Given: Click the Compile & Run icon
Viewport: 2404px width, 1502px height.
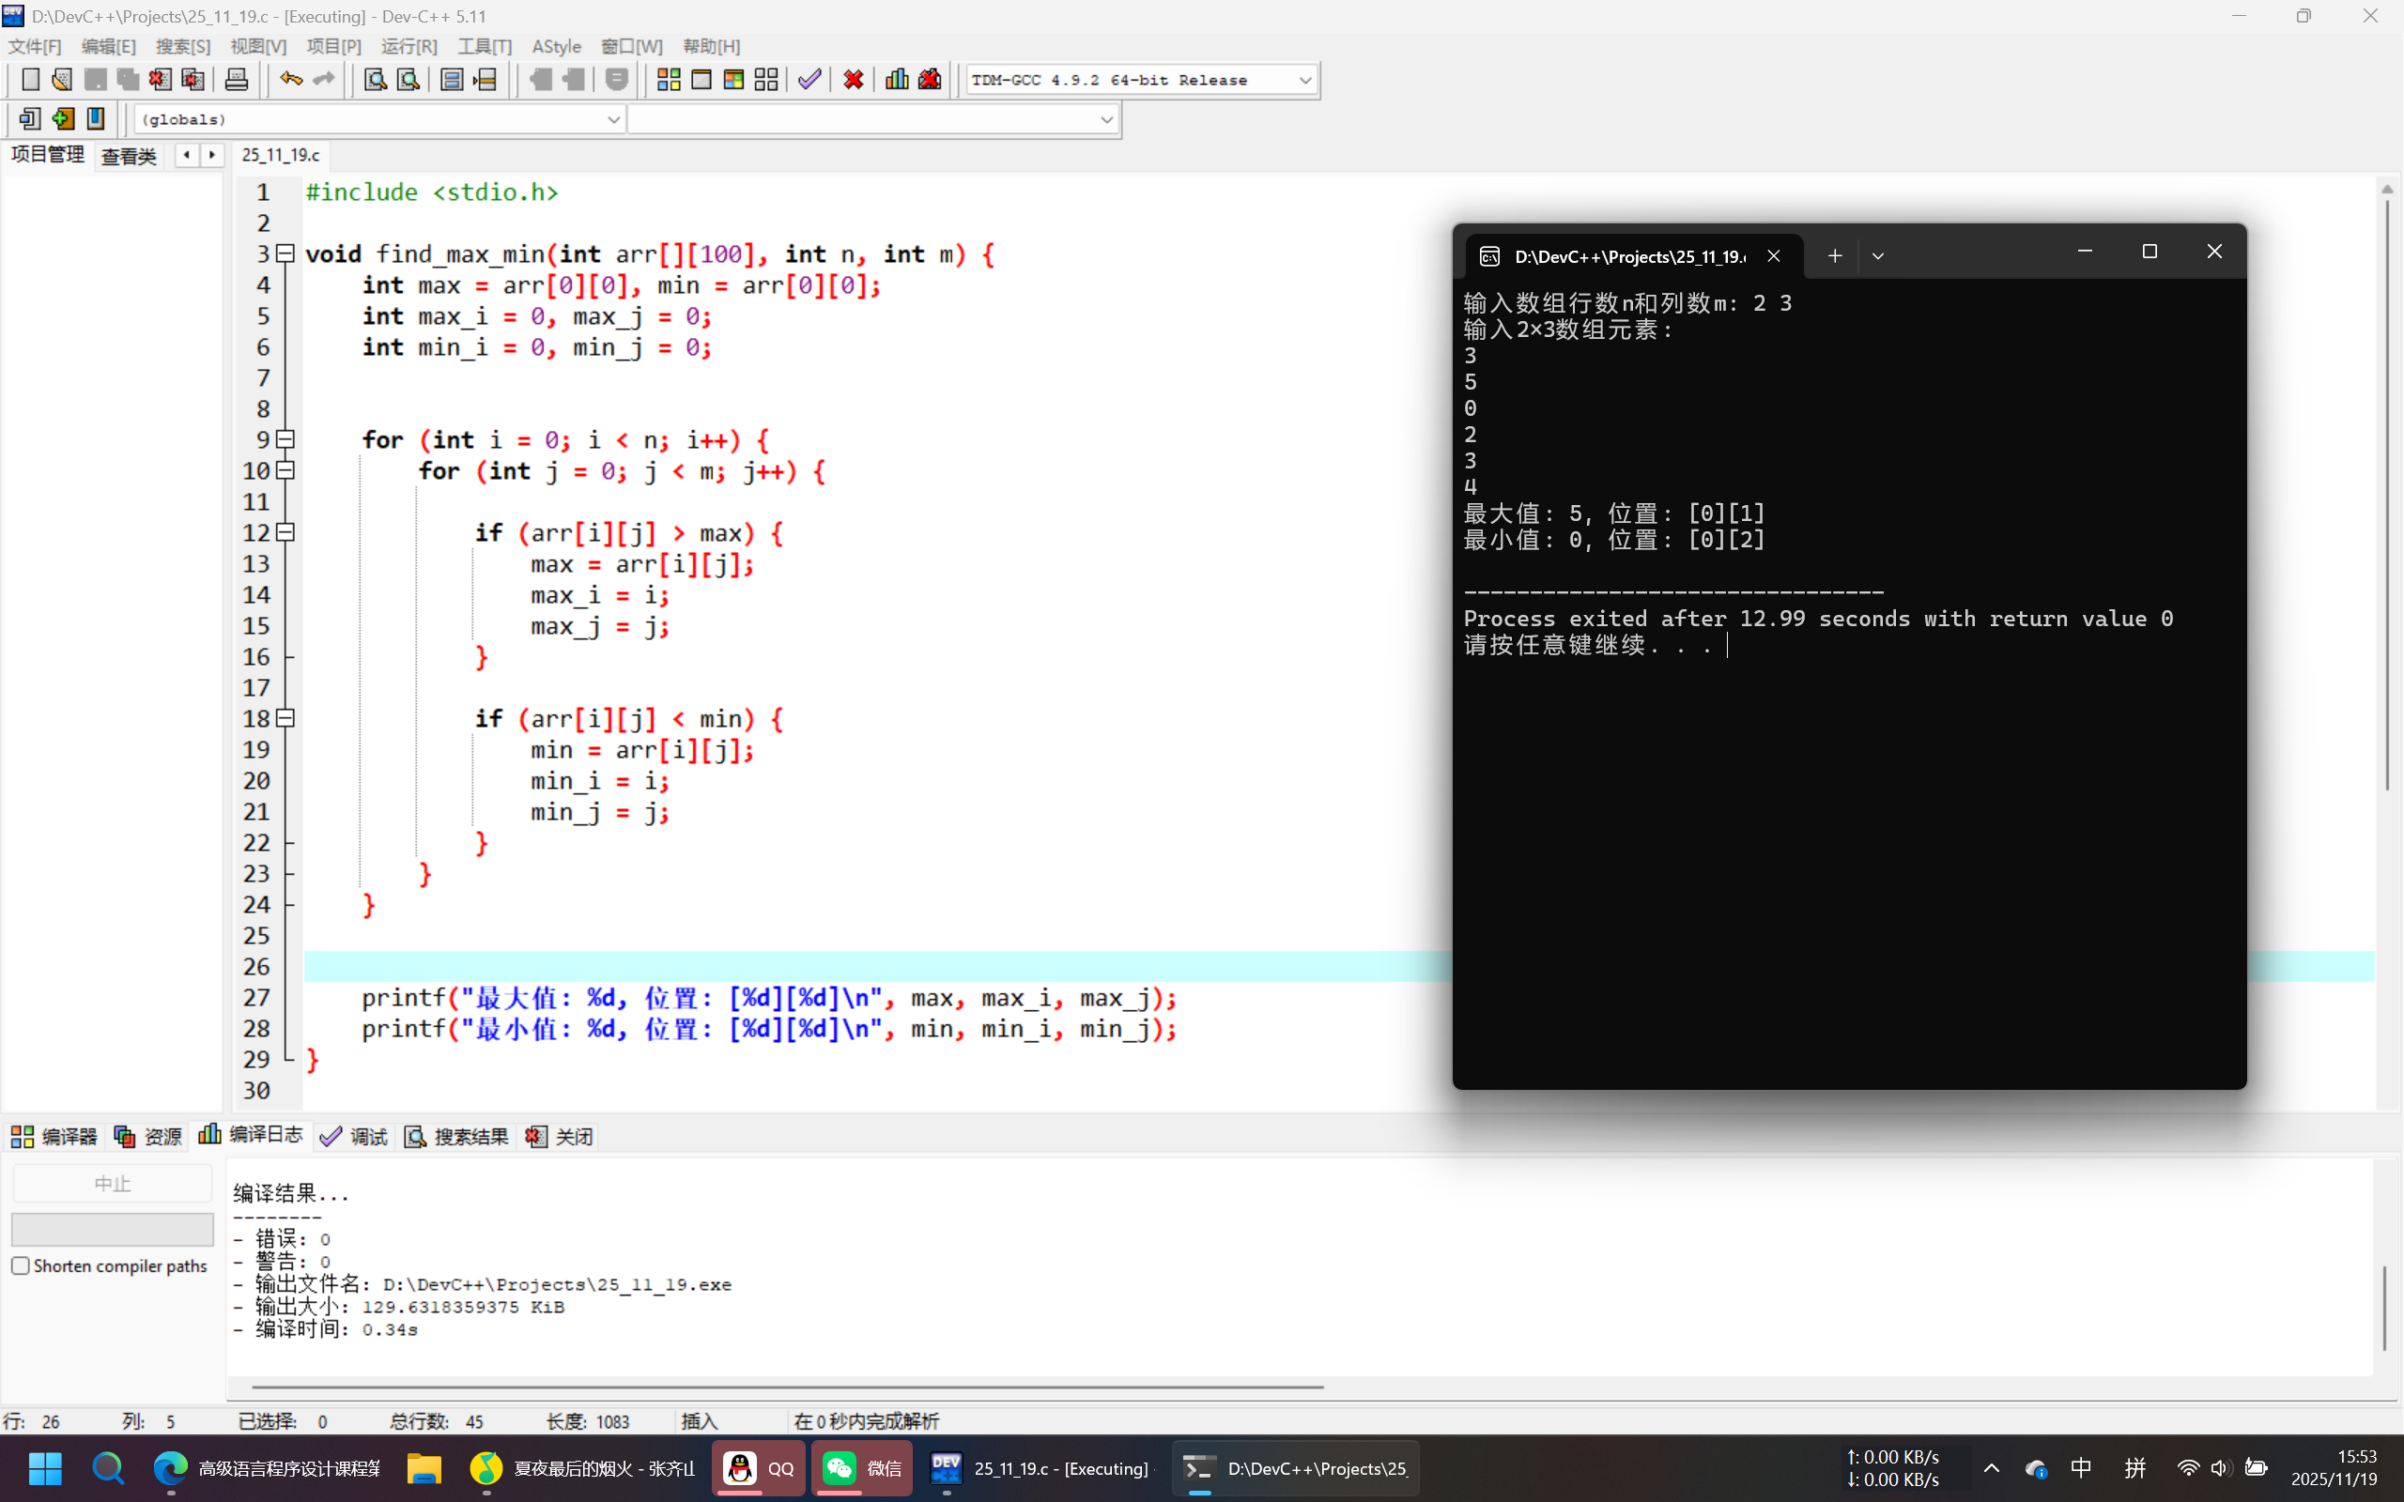Looking at the screenshot, I should [734, 80].
